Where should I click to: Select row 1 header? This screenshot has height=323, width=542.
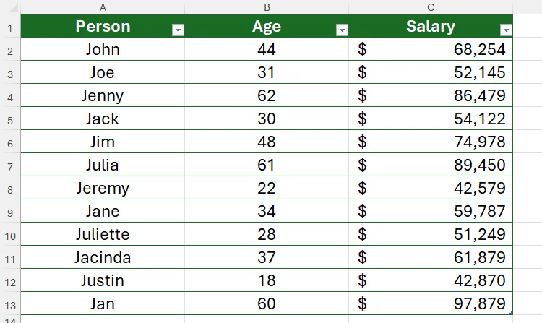[10, 27]
